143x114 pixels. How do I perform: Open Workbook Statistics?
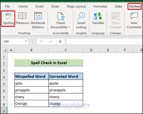(x=38, y=20)
